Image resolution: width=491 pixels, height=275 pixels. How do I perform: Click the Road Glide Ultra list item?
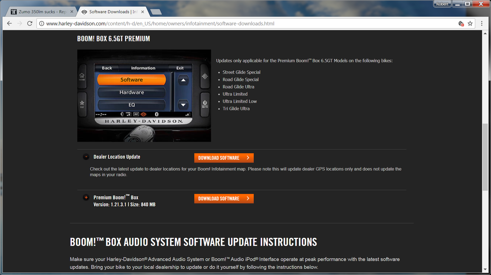click(x=238, y=87)
